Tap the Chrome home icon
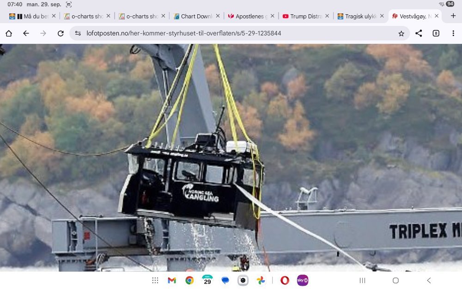Screen dimensions: 462x289 (x=9, y=33)
